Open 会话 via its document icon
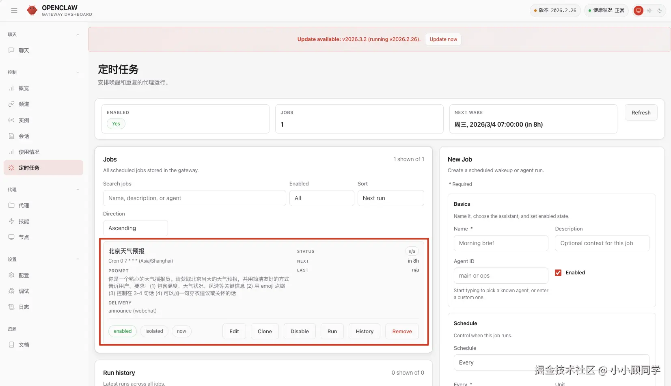This screenshot has height=386, width=671. click(x=11, y=136)
